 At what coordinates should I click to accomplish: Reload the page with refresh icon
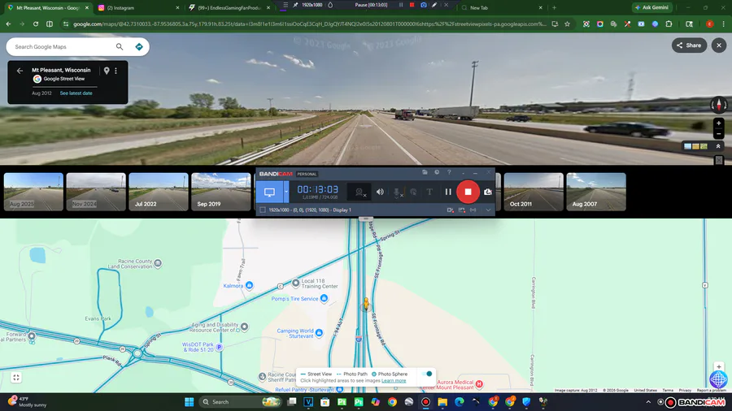point(36,24)
